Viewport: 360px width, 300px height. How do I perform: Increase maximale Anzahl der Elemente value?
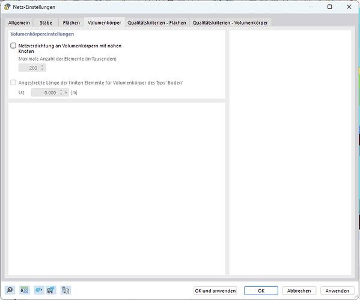pos(42,66)
